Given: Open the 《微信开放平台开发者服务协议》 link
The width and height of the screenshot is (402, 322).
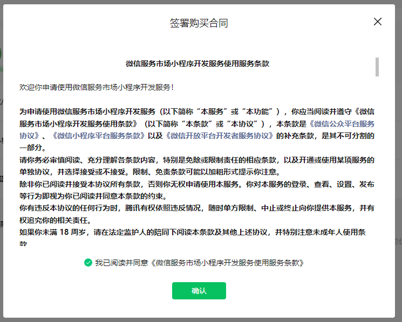Looking at the screenshot, I should 219,136.
